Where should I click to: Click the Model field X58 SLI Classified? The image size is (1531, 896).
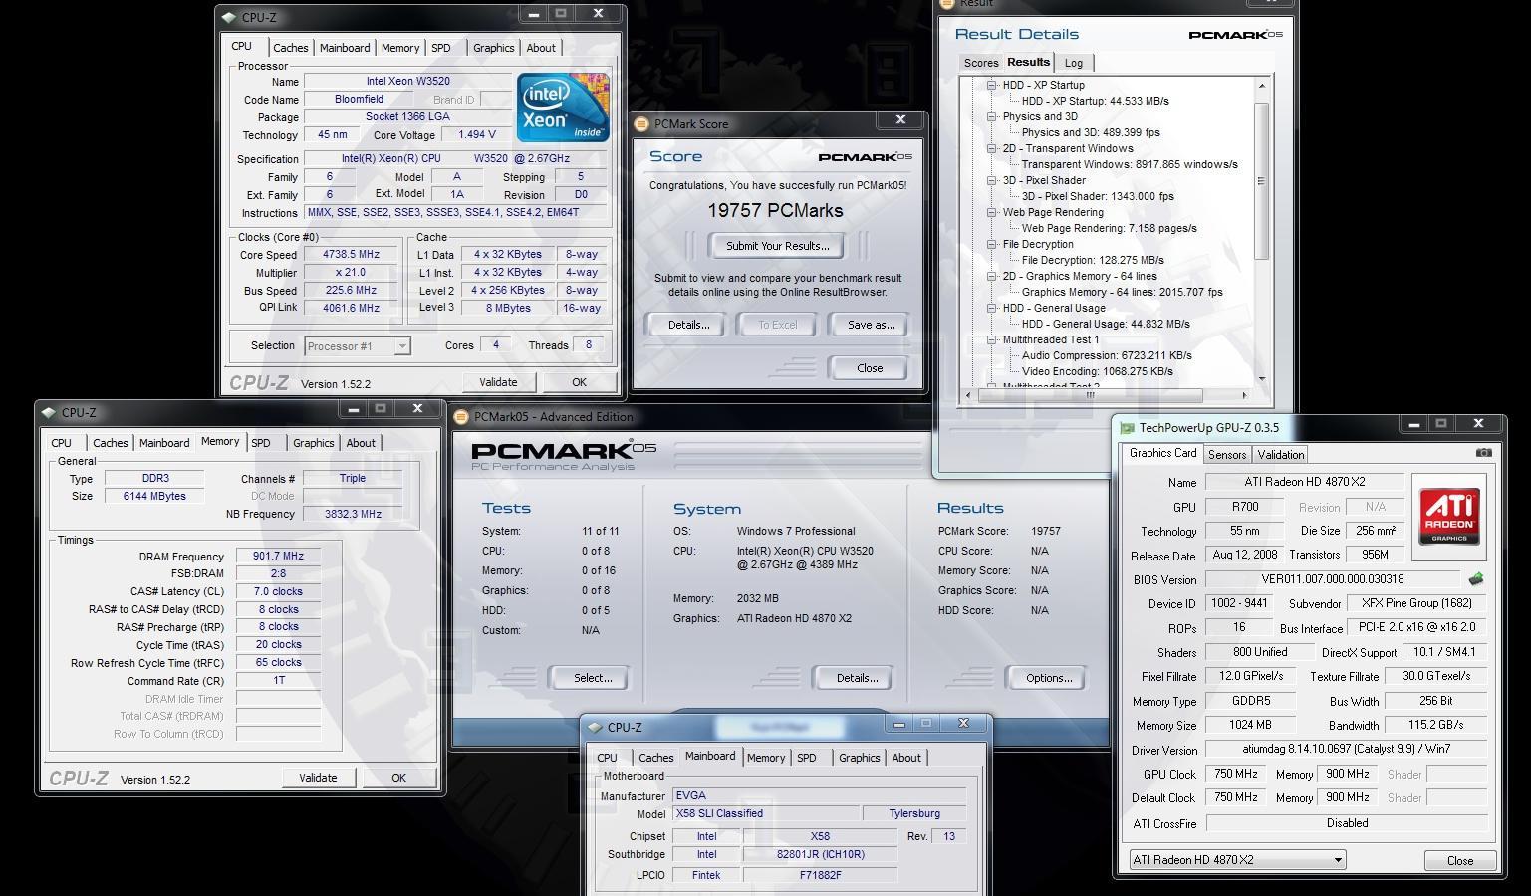tap(766, 814)
